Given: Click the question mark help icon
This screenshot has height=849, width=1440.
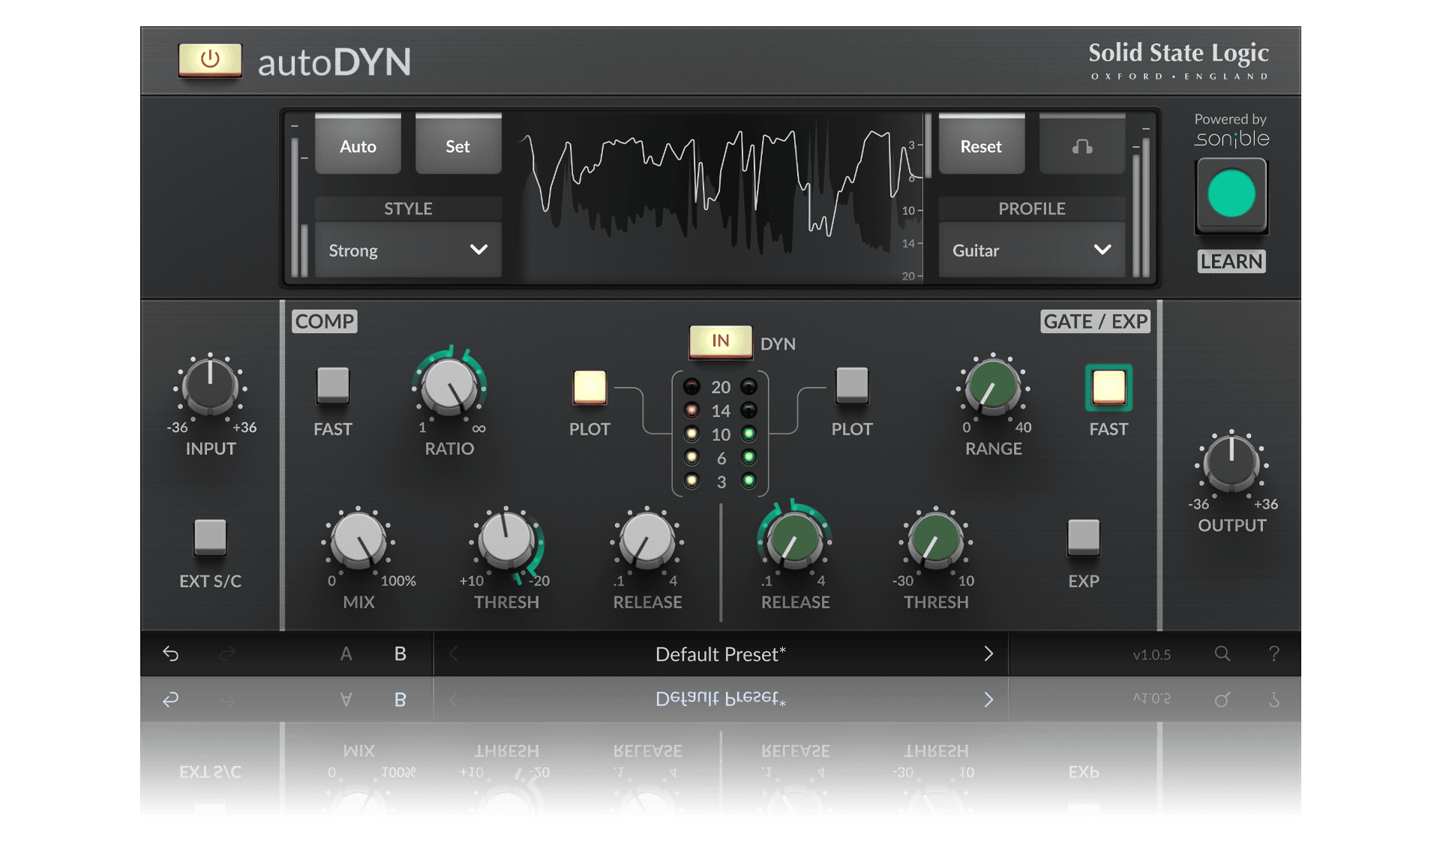Looking at the screenshot, I should (x=1273, y=654).
